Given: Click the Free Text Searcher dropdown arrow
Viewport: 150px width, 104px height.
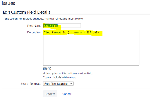Looking at the screenshot, I should [x=71, y=83].
